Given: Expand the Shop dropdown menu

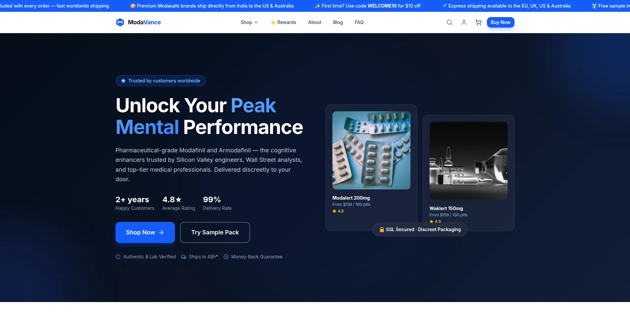Looking at the screenshot, I should pyautogui.click(x=249, y=22).
